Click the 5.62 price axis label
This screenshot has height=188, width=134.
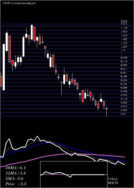tap(124, 102)
